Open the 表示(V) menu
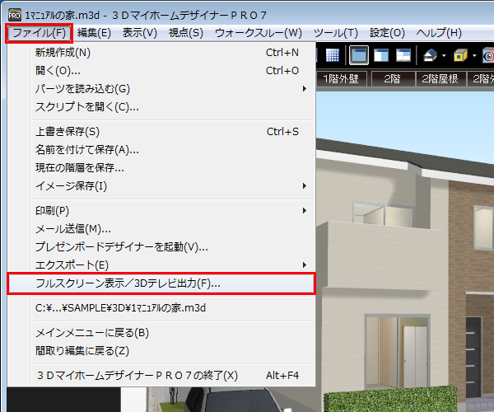 [140, 33]
